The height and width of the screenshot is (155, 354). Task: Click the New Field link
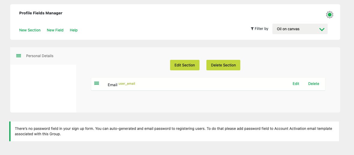click(x=55, y=30)
